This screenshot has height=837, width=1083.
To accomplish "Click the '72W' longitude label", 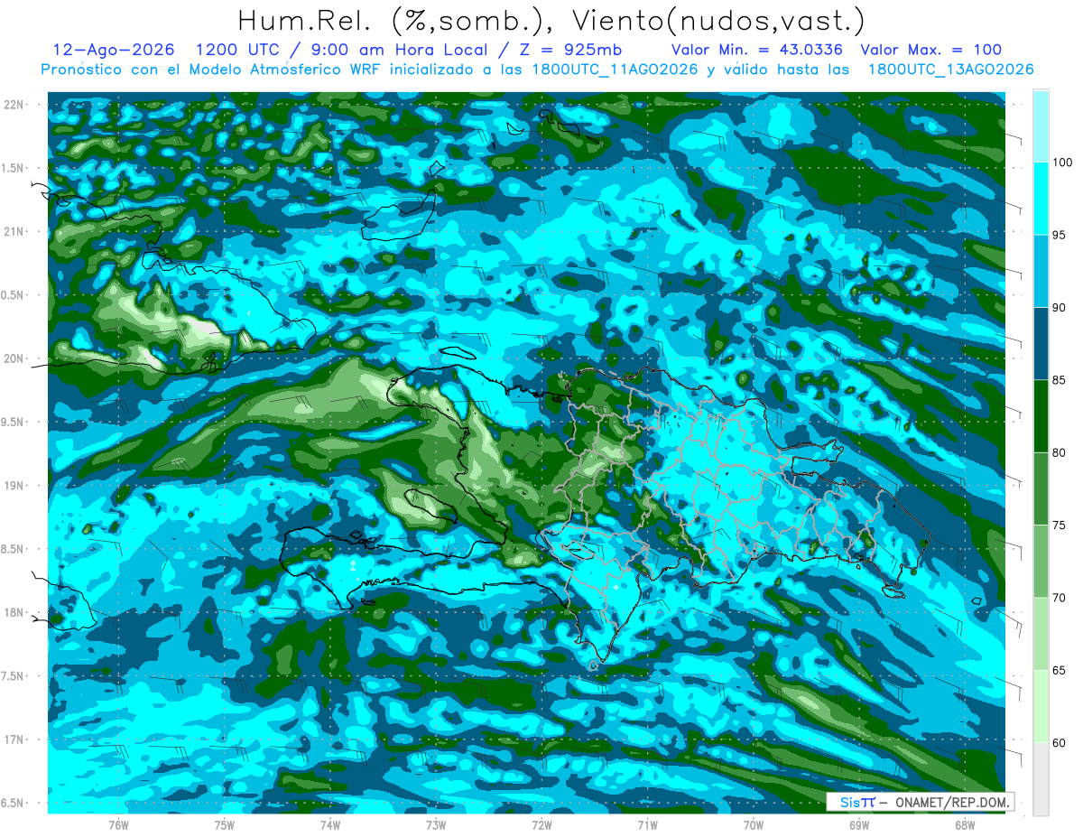I will point(541,825).
